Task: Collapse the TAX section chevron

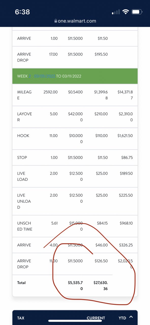Action: (x=131, y=317)
